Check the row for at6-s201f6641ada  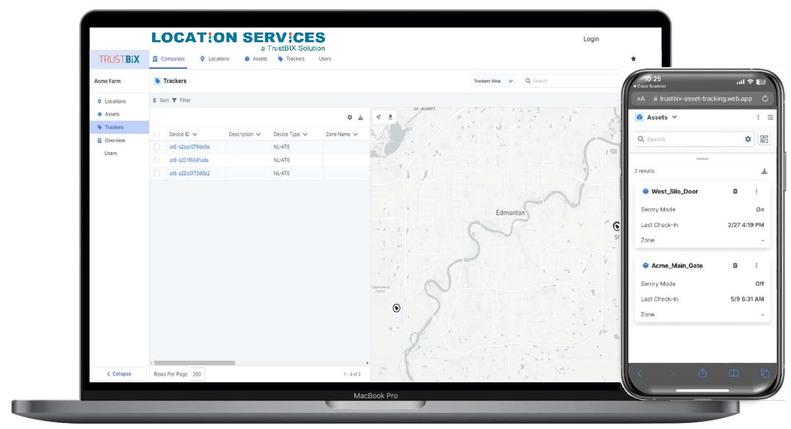pyautogui.click(x=157, y=160)
